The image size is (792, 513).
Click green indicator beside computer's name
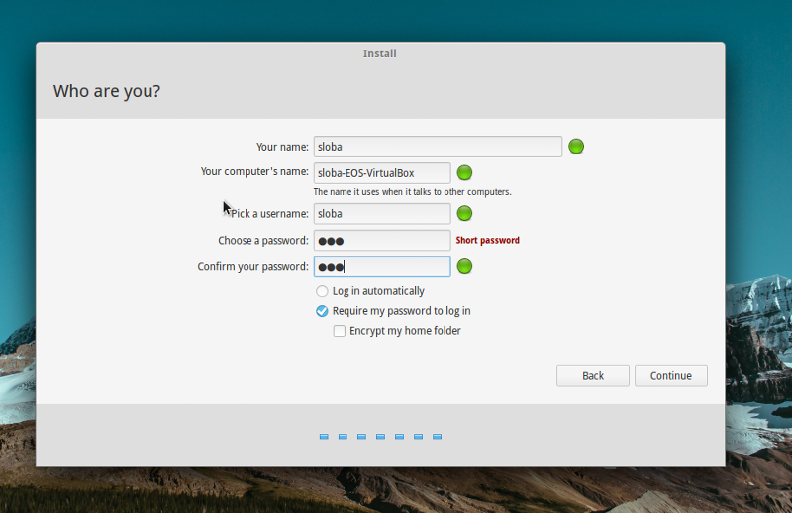tap(464, 173)
